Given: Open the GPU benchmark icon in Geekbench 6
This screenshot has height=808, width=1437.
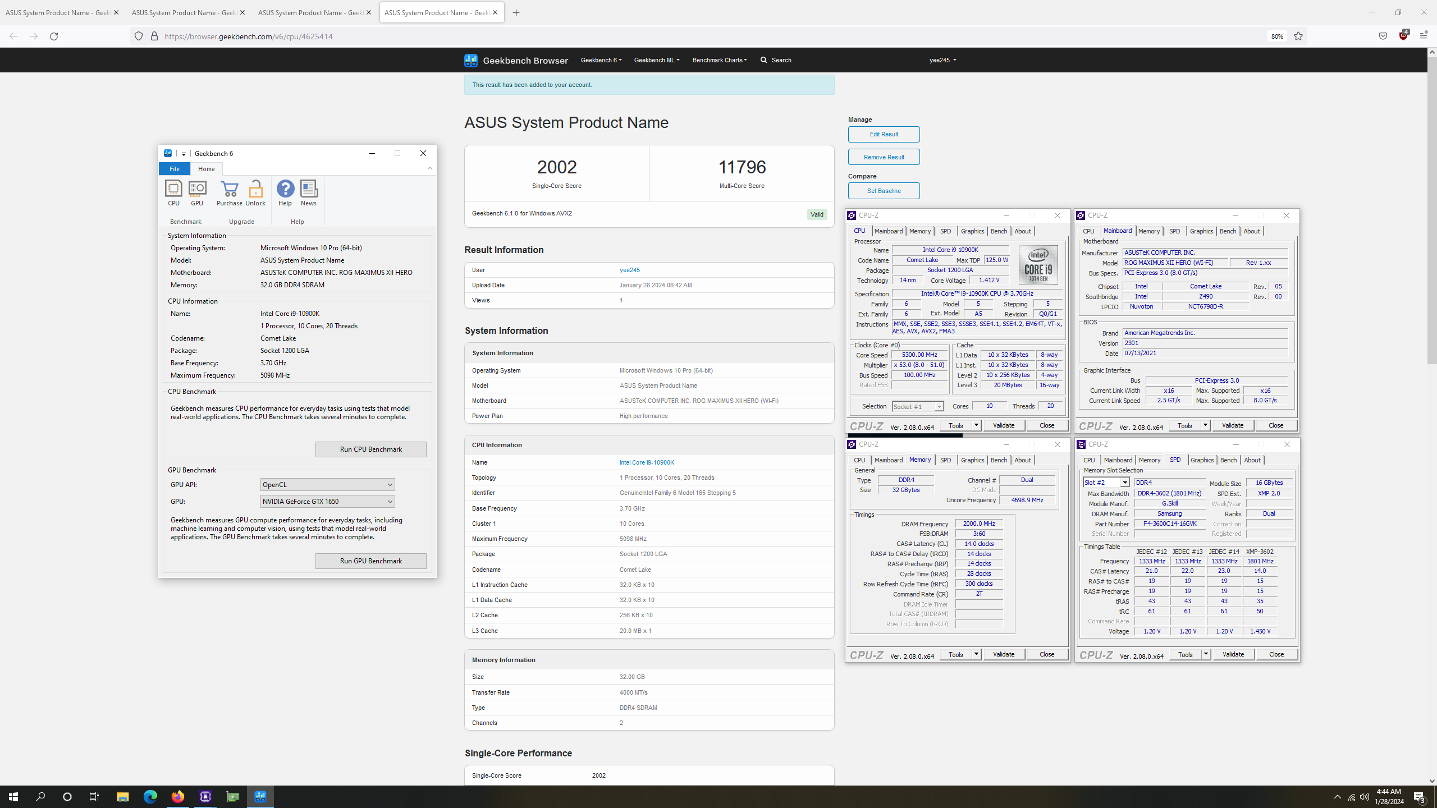Looking at the screenshot, I should pyautogui.click(x=197, y=193).
